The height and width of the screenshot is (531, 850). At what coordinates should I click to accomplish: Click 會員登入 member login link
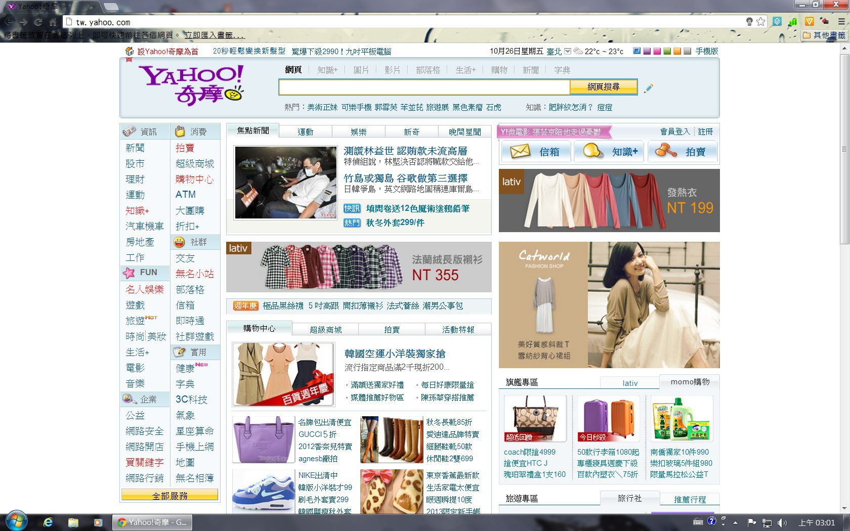(675, 131)
